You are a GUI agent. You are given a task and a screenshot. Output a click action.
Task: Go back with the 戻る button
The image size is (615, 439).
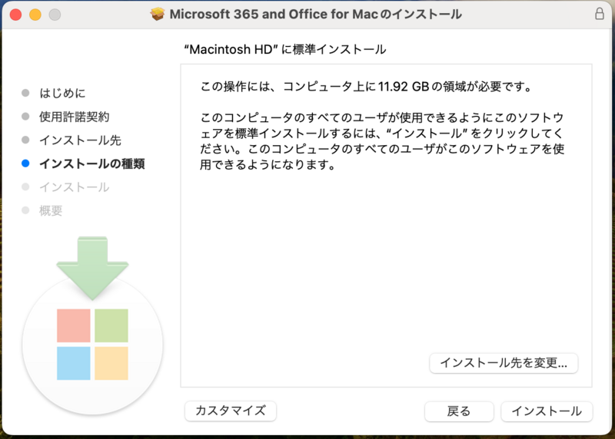point(459,411)
